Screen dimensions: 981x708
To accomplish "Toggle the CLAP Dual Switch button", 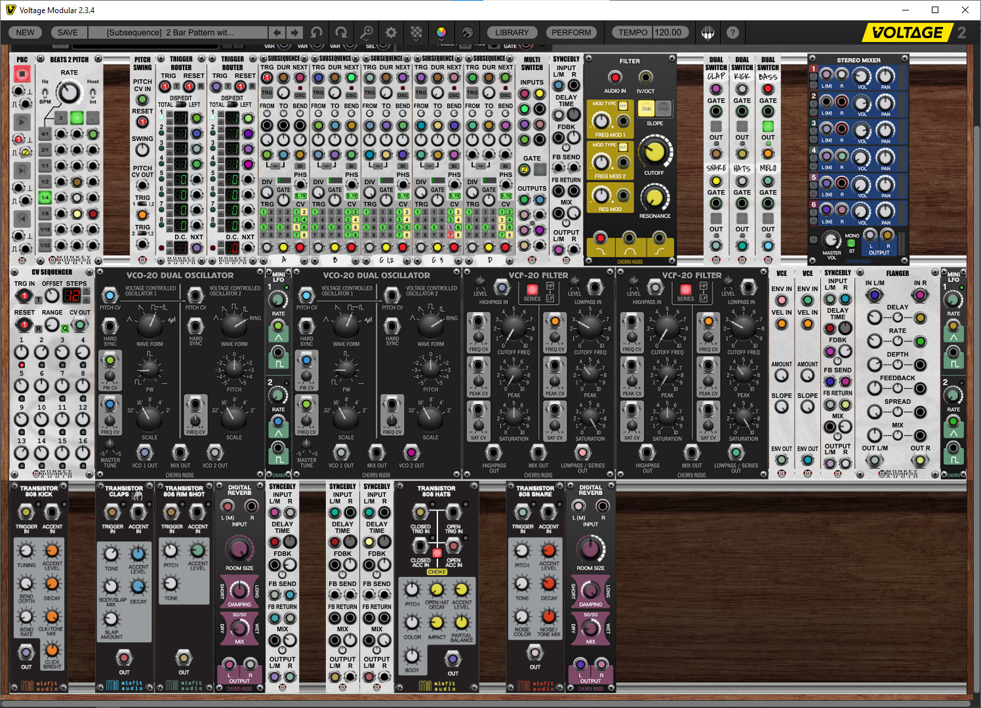I will (x=716, y=126).
